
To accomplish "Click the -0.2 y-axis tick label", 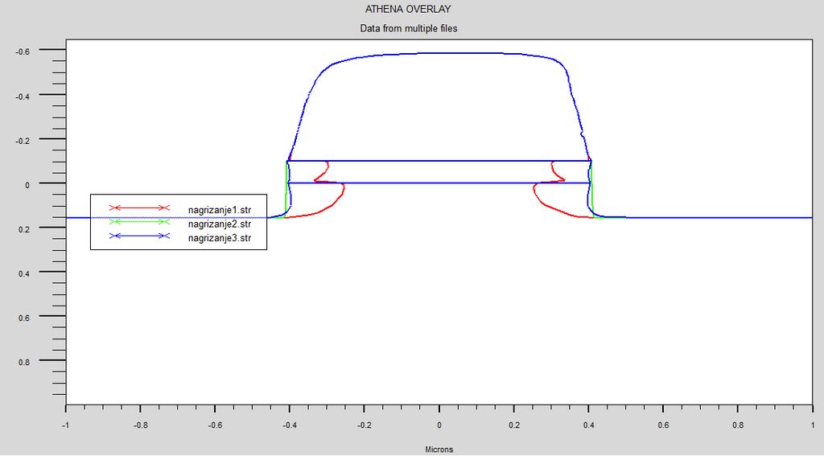I will 23,140.
